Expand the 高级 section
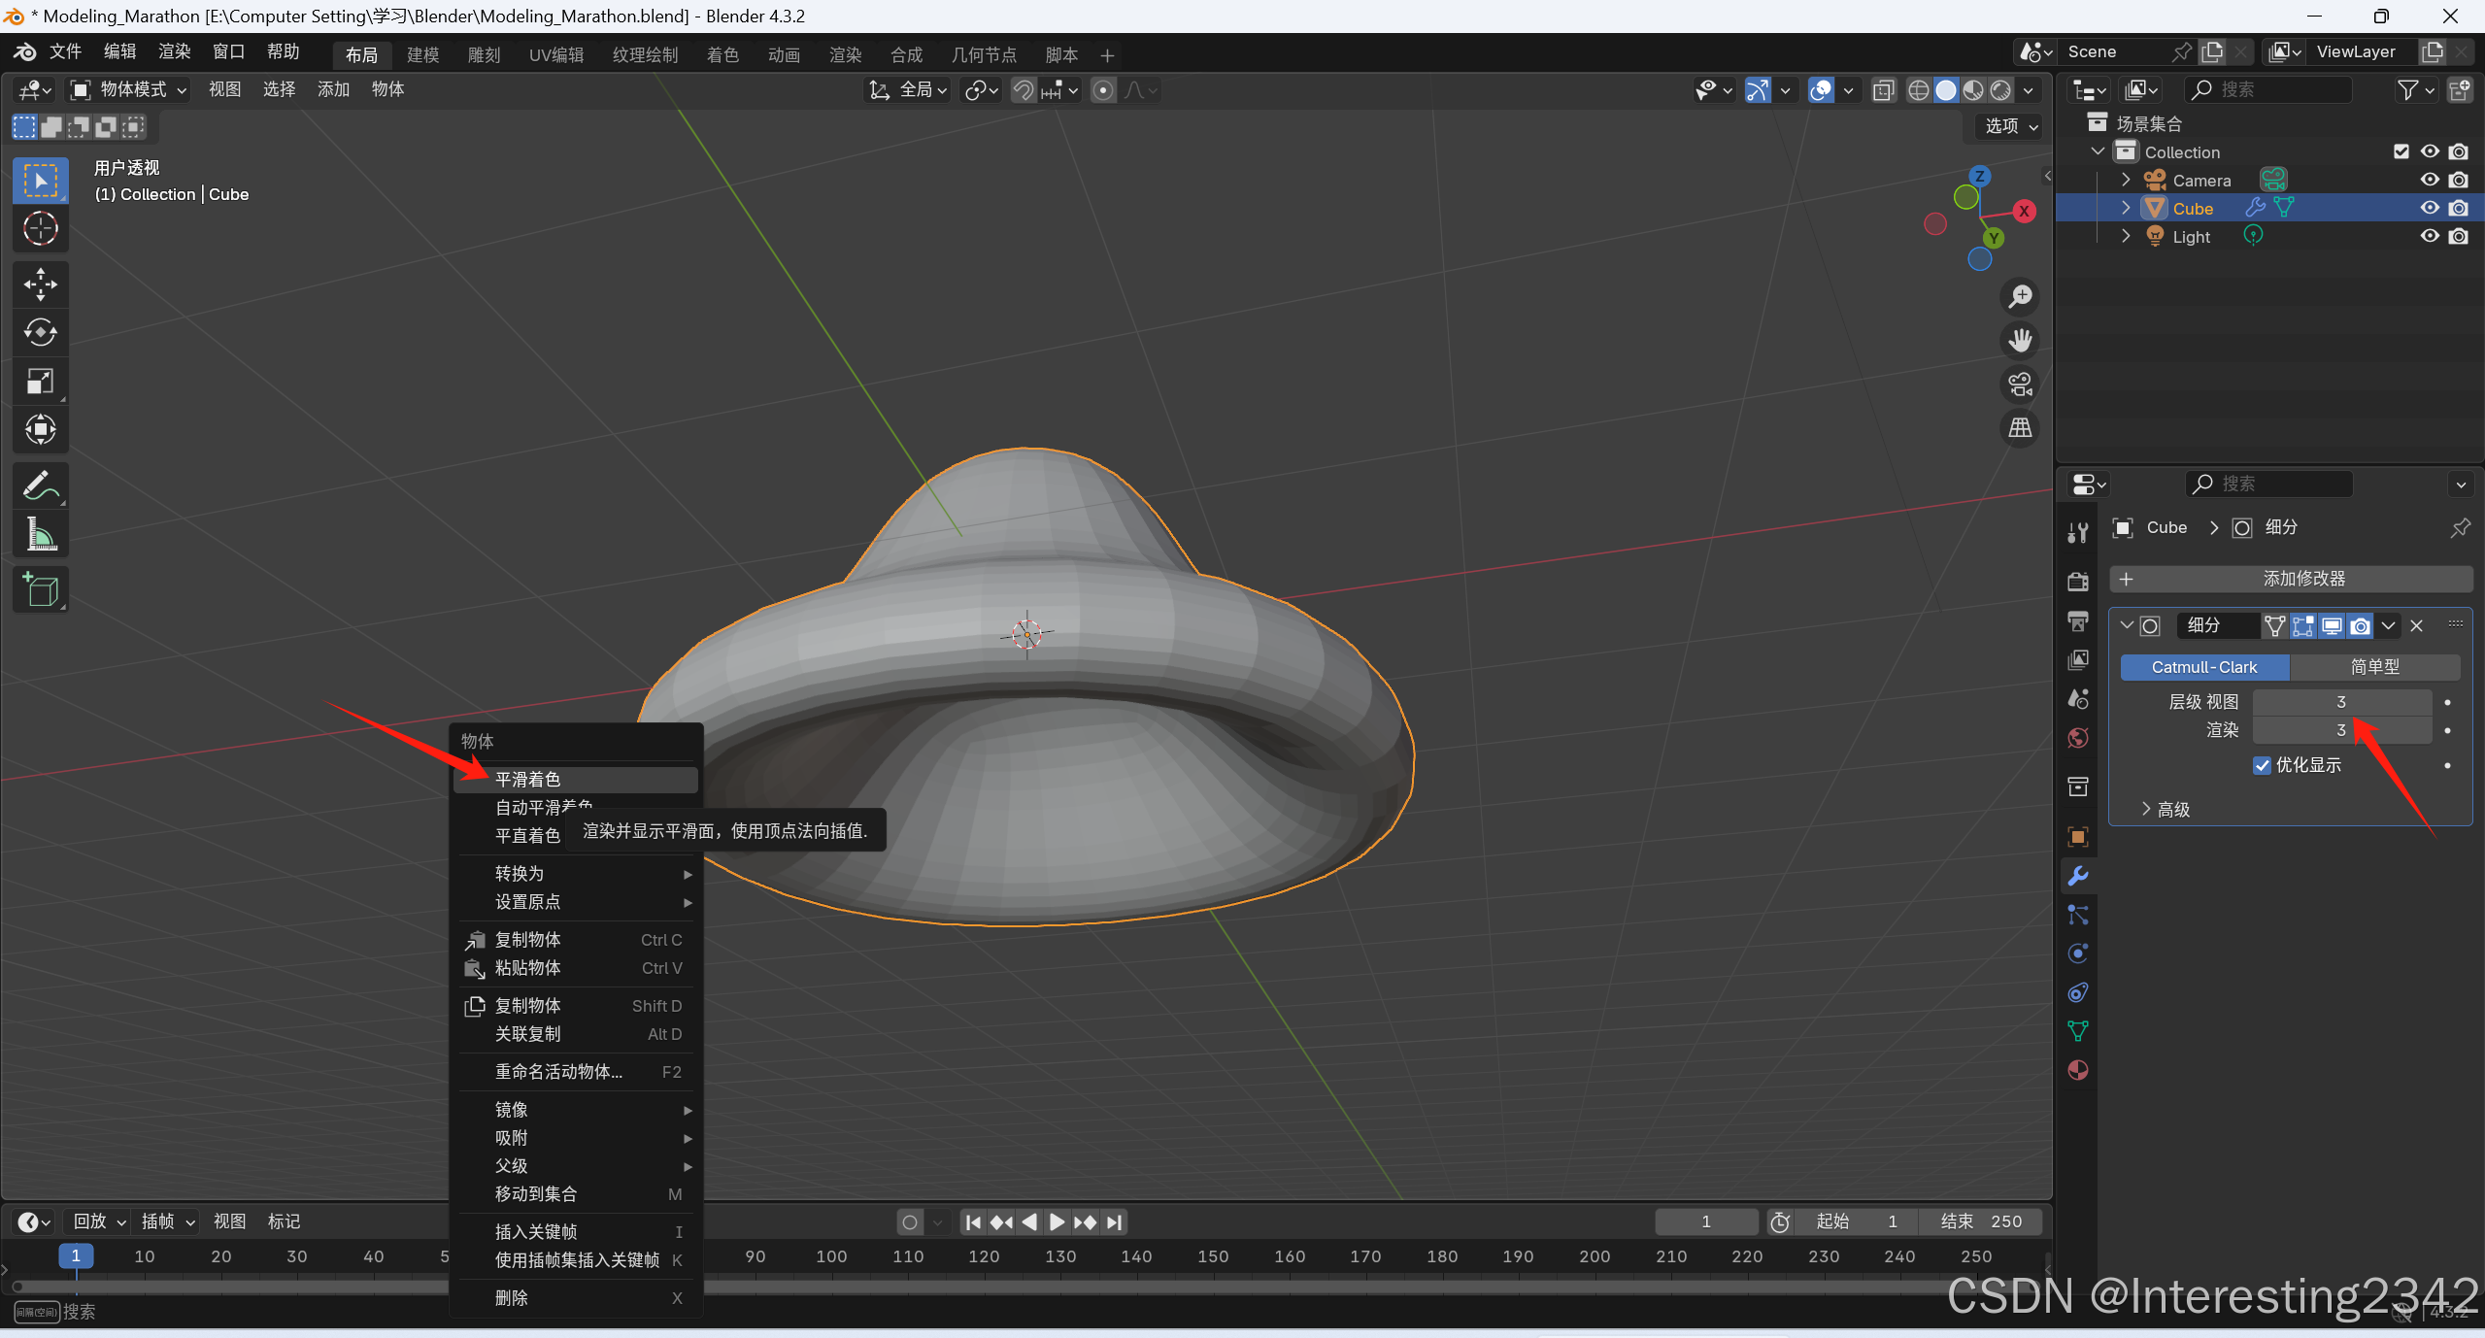Screen dimensions: 2485x1338 (x=2166, y=810)
